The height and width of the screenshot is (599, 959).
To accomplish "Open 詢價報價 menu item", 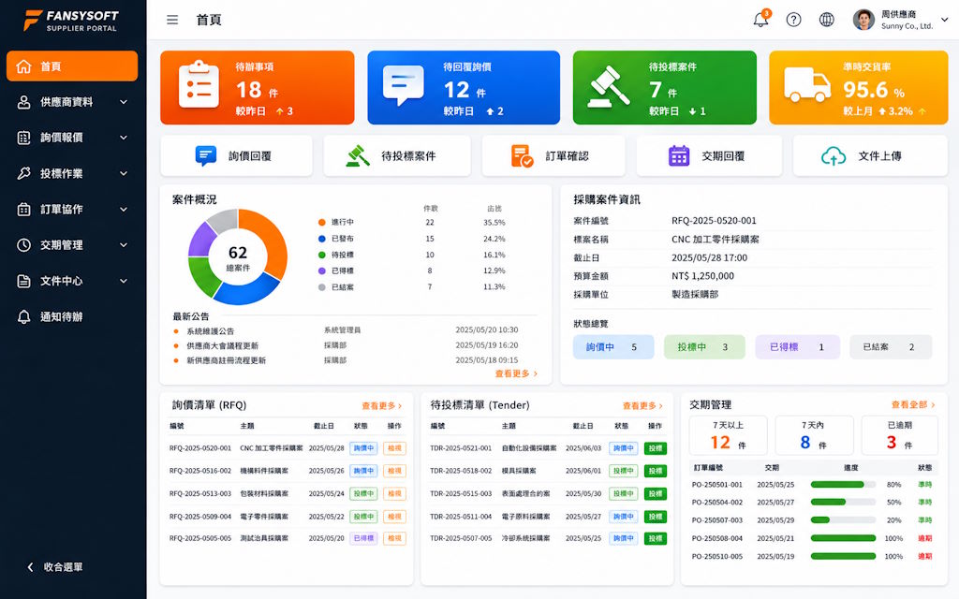I will pyautogui.click(x=72, y=138).
